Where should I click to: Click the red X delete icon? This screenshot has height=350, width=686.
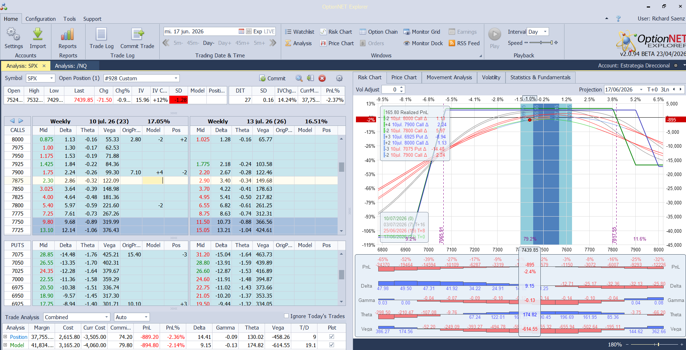tap(322, 78)
